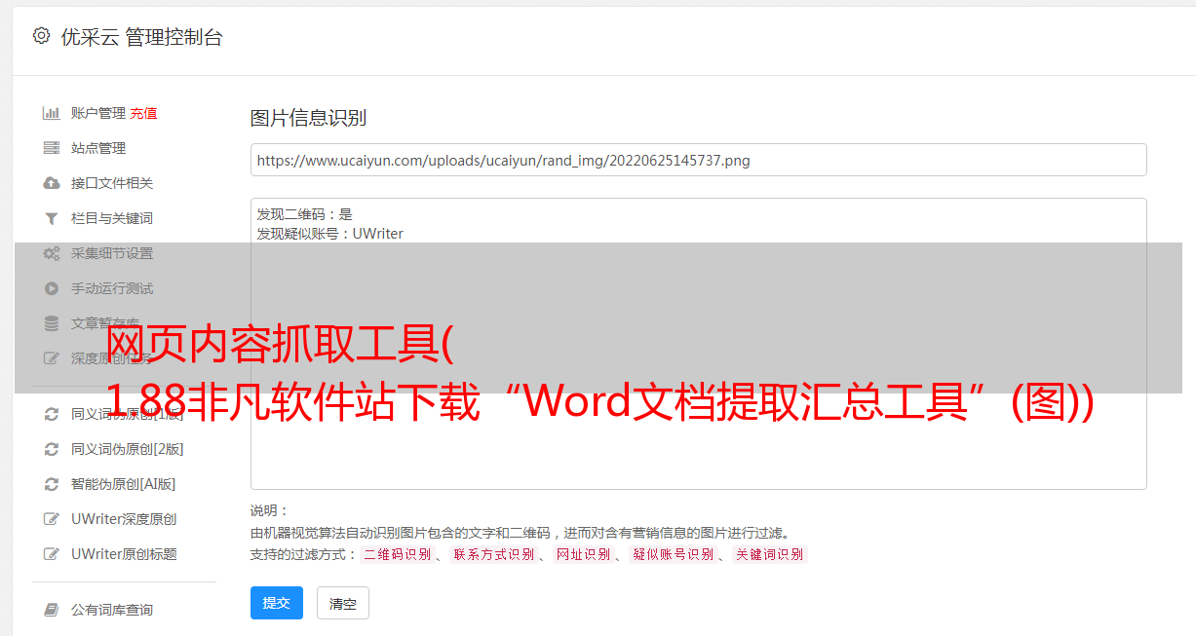The width and height of the screenshot is (1196, 636).
Task: Click the 清空 button
Action: 343,603
